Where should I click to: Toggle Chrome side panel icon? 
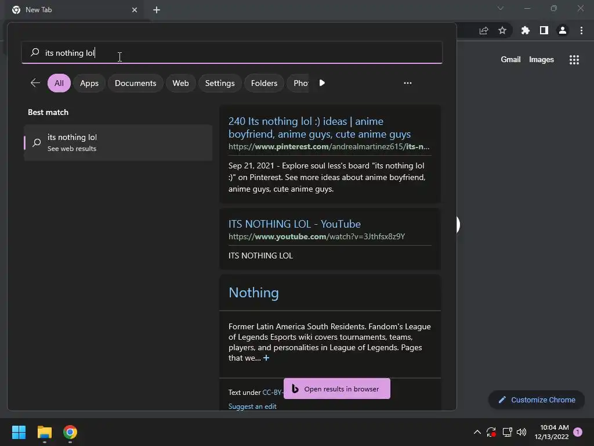(544, 30)
